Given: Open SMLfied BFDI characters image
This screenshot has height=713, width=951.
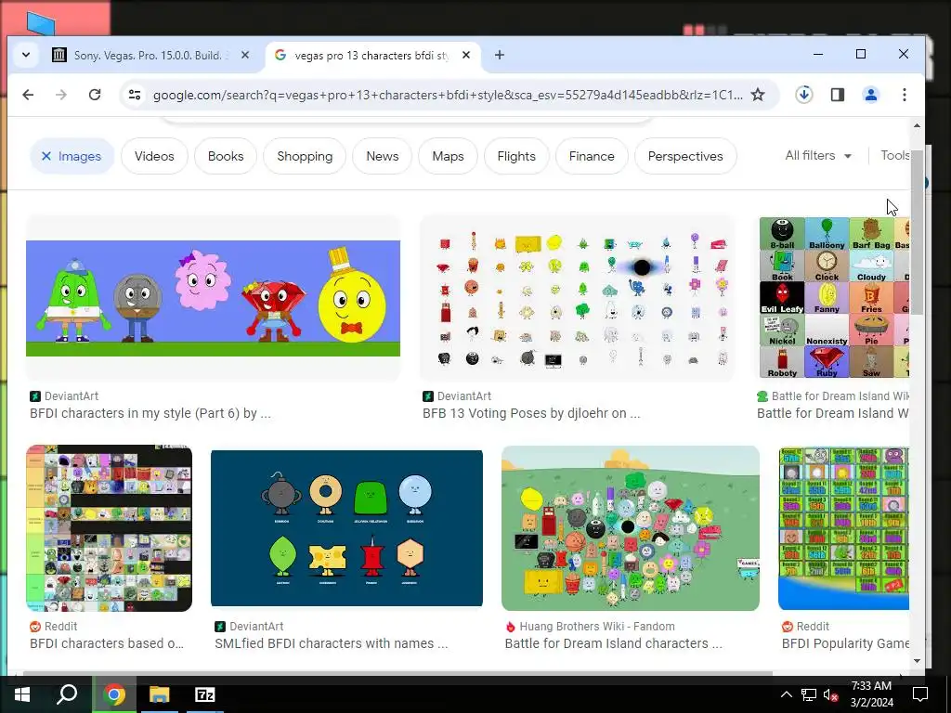Looking at the screenshot, I should [347, 528].
